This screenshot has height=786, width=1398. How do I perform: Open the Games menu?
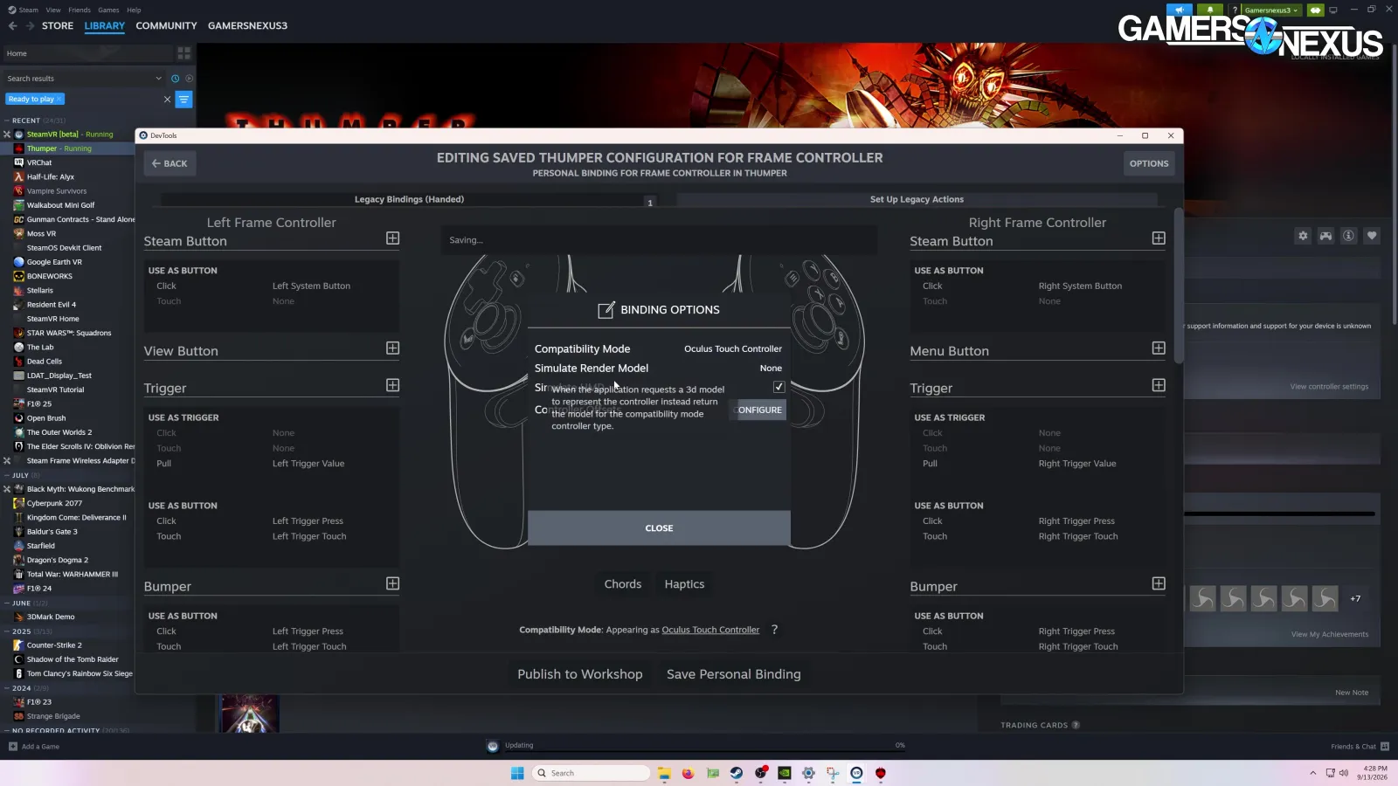pos(109,10)
